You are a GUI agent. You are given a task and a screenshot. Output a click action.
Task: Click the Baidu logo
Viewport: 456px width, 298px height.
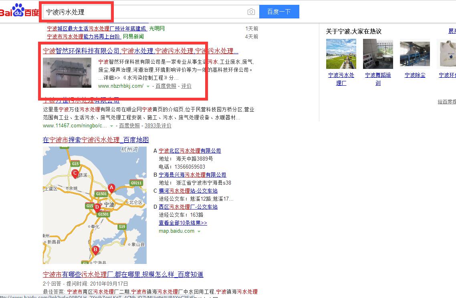[x=19, y=11]
